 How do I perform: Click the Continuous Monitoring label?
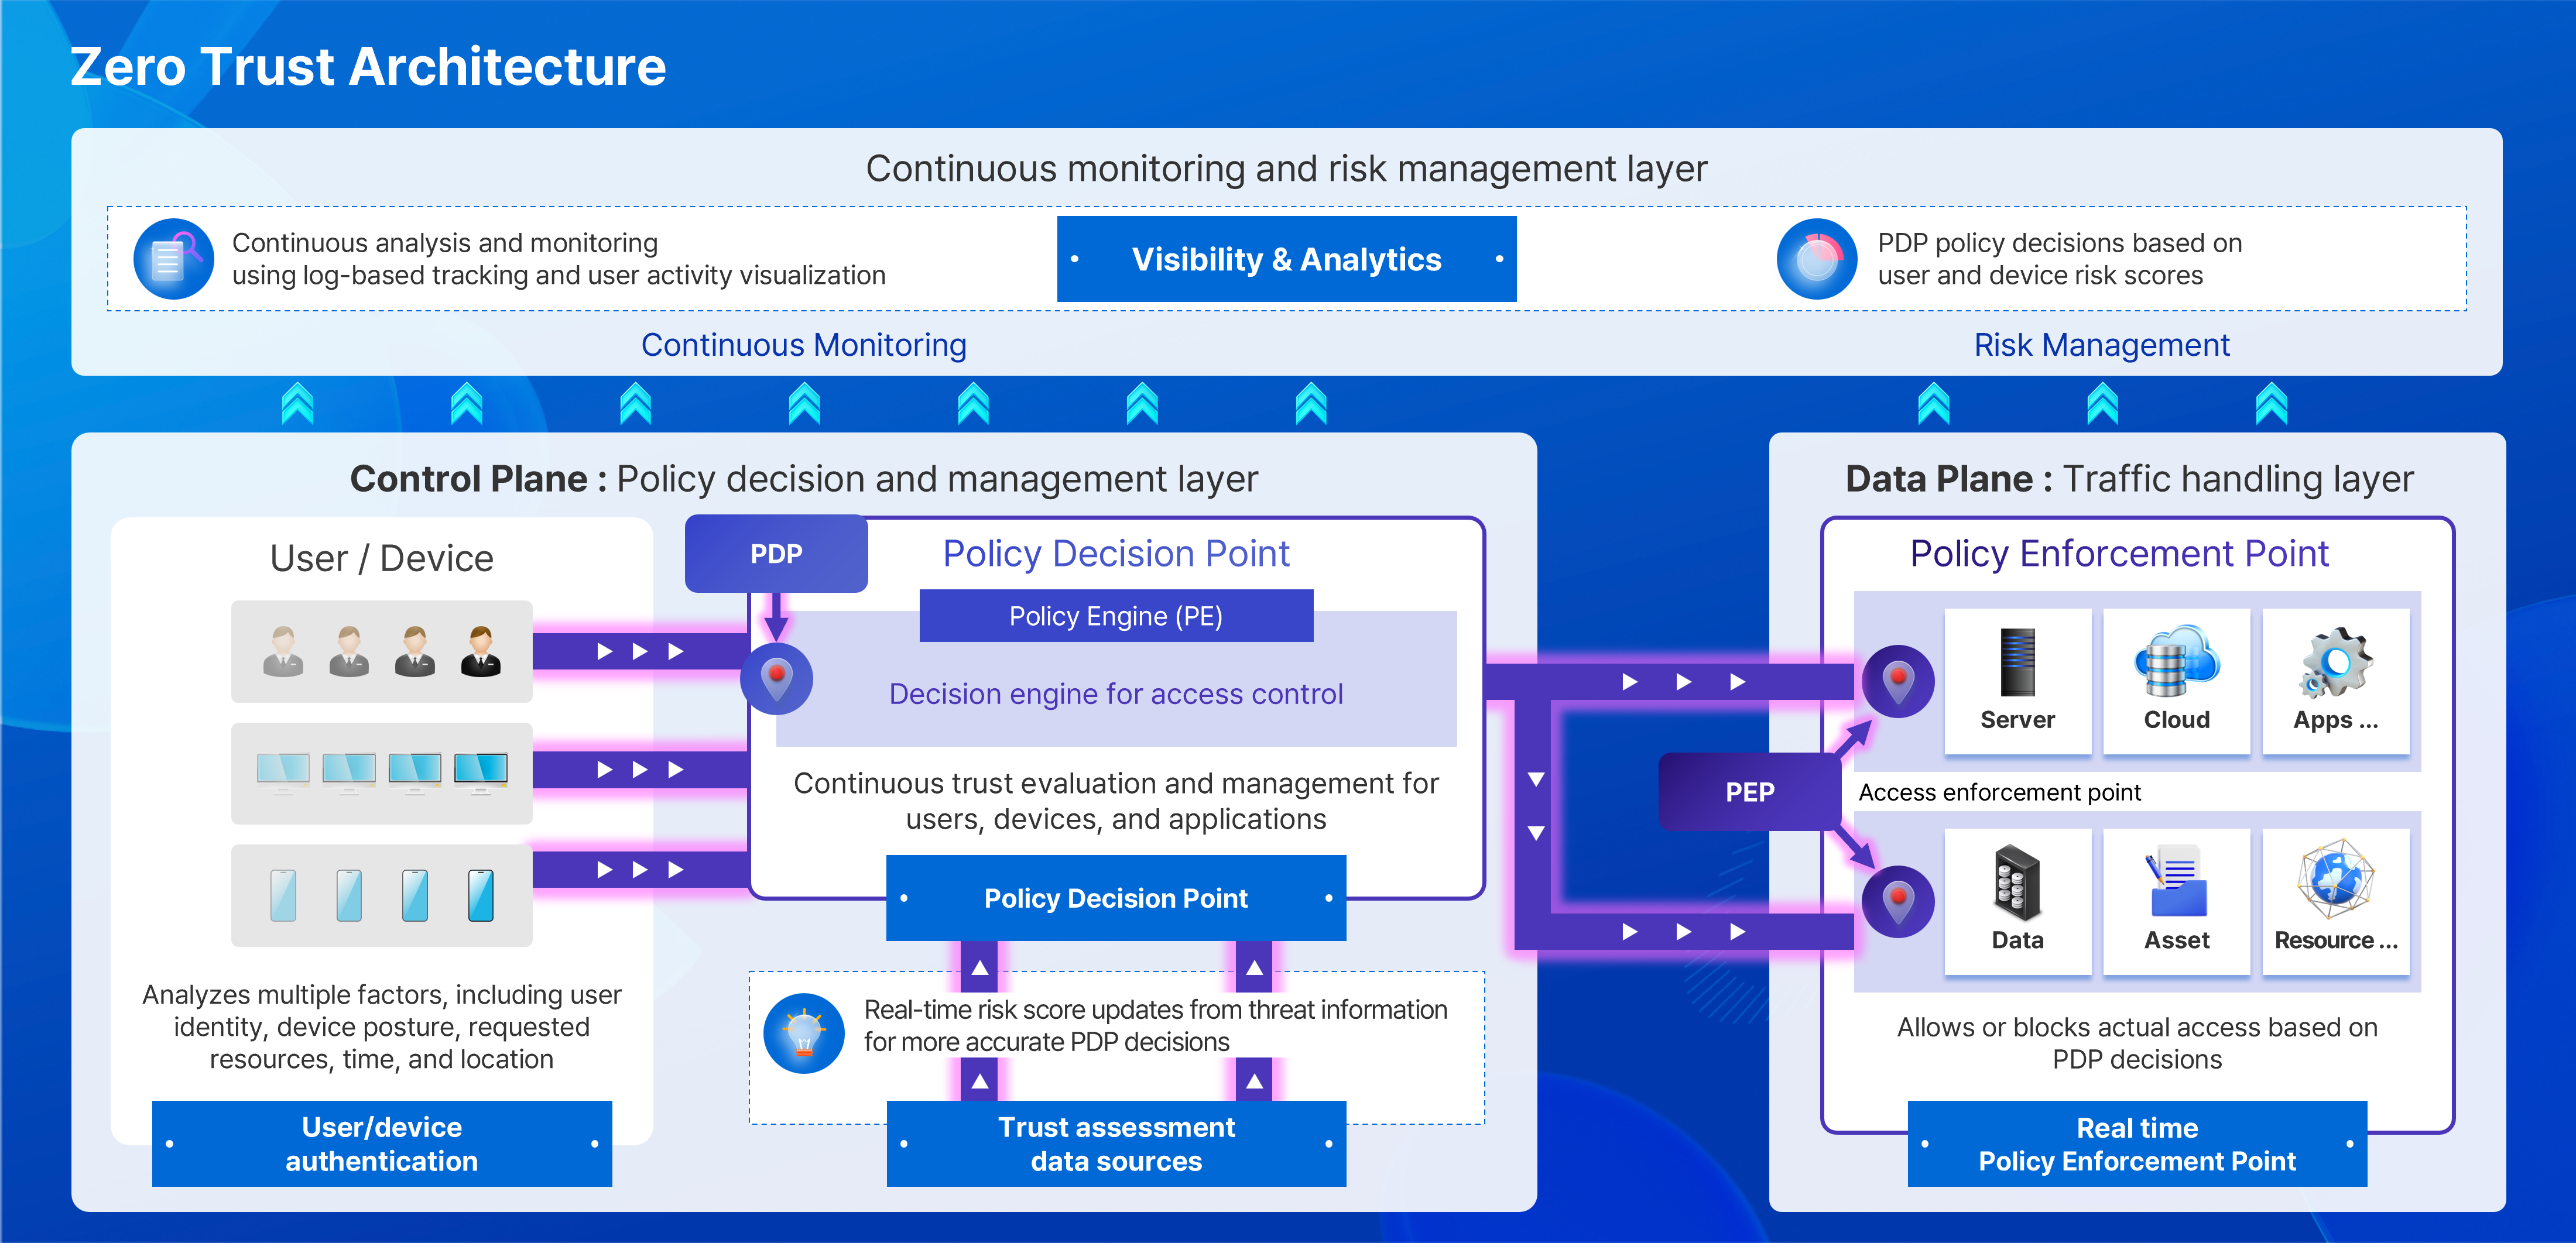point(804,345)
